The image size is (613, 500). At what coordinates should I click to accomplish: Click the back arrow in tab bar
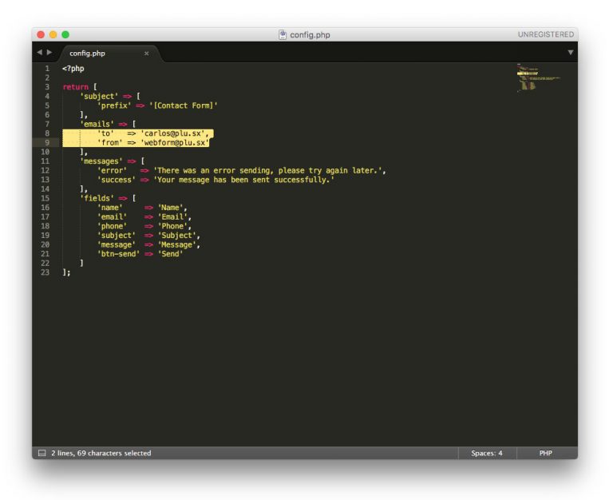click(x=38, y=53)
